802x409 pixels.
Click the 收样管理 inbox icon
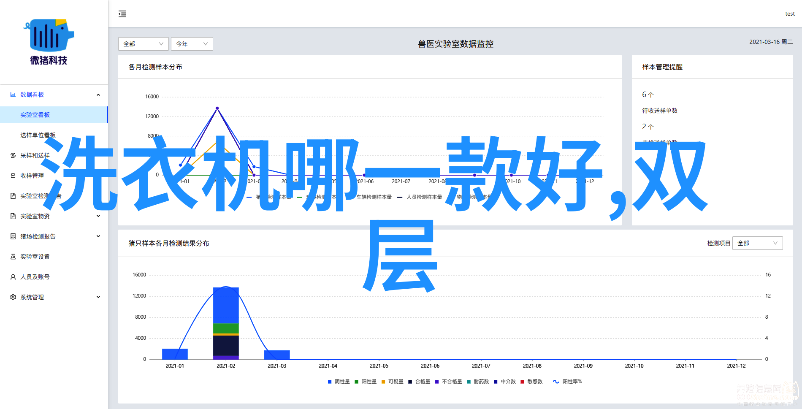13,176
